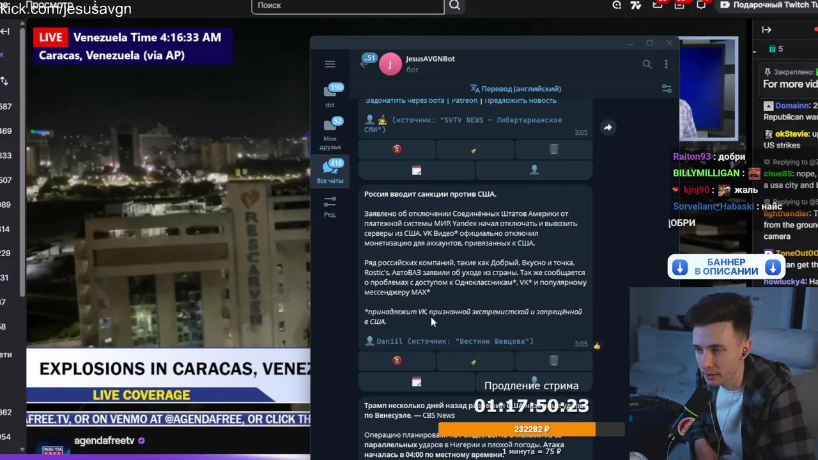The image size is (818, 460).
Task: Click username Raiton93 in chat overlay
Action: click(691, 157)
